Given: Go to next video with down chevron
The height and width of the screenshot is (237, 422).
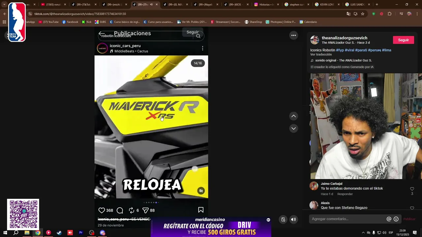Looking at the screenshot, I should 293,128.
